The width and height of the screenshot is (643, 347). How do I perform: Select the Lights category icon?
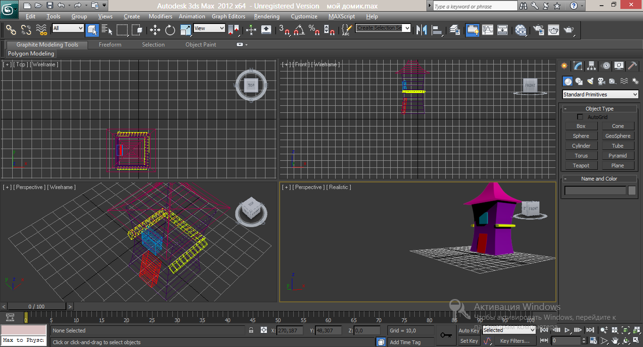click(590, 81)
